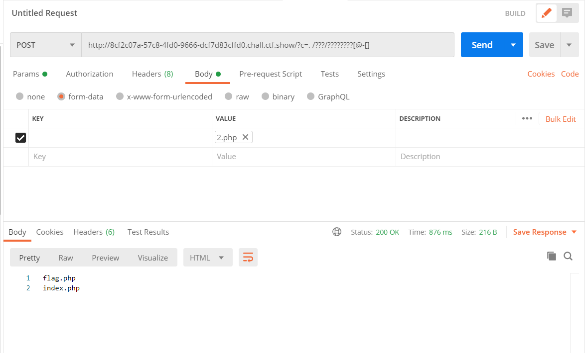Click the Save request button
Image resolution: width=585 pixels, height=353 pixels.
click(x=544, y=45)
